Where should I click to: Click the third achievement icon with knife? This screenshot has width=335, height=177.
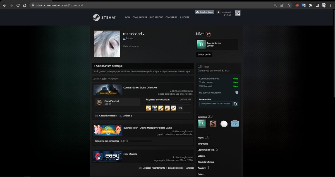tap(161, 108)
